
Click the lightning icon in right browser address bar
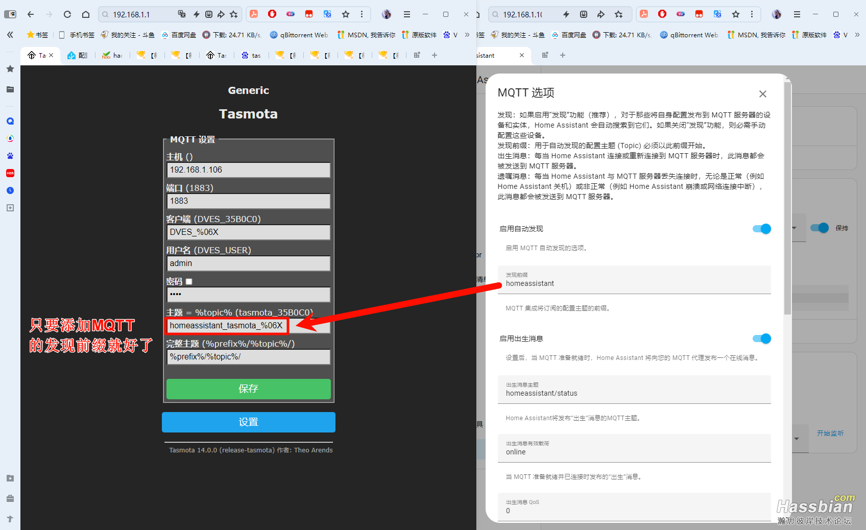click(566, 14)
